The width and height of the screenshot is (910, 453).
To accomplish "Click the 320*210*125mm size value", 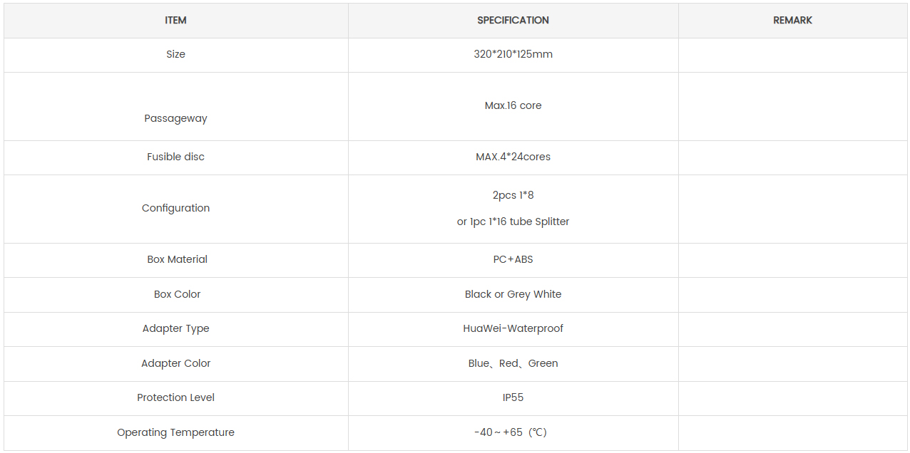I will point(513,54).
